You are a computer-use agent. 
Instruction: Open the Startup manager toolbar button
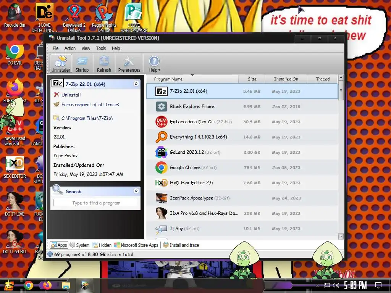point(82,64)
